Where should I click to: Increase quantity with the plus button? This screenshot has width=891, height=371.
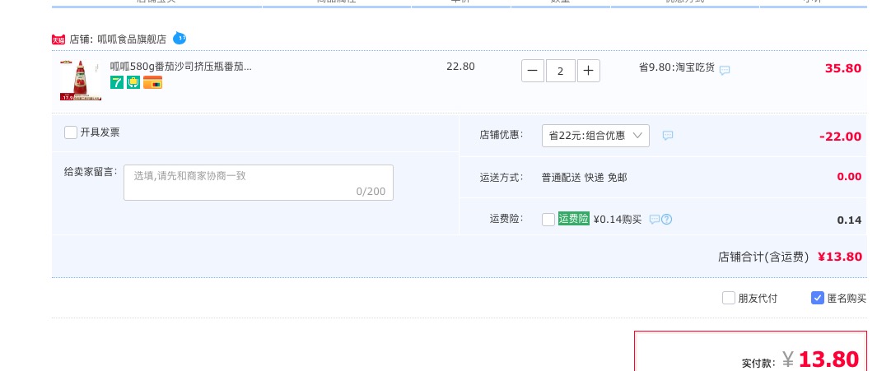(589, 71)
